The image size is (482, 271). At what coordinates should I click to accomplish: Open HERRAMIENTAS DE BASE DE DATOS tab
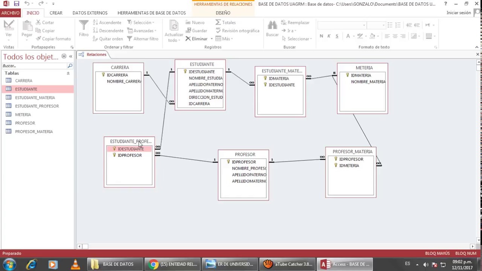151,13
